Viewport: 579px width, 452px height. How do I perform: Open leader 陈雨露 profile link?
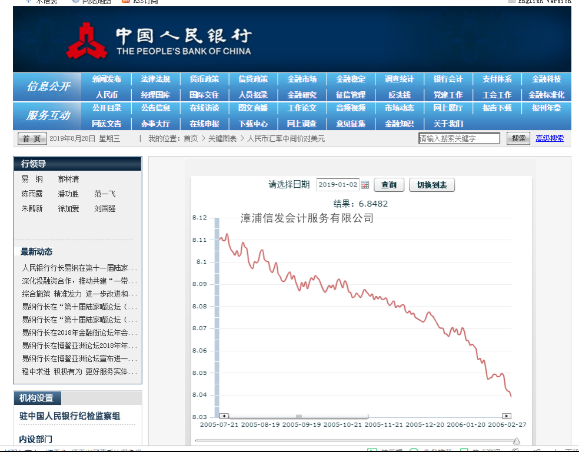point(32,194)
